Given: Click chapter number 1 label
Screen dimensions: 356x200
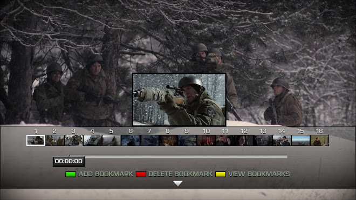Looking at the screenshot, I should (x=36, y=131).
